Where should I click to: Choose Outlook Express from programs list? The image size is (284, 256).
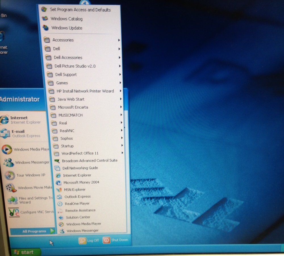(x=77, y=197)
